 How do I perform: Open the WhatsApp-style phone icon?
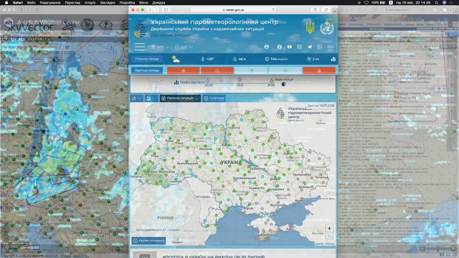point(320,47)
